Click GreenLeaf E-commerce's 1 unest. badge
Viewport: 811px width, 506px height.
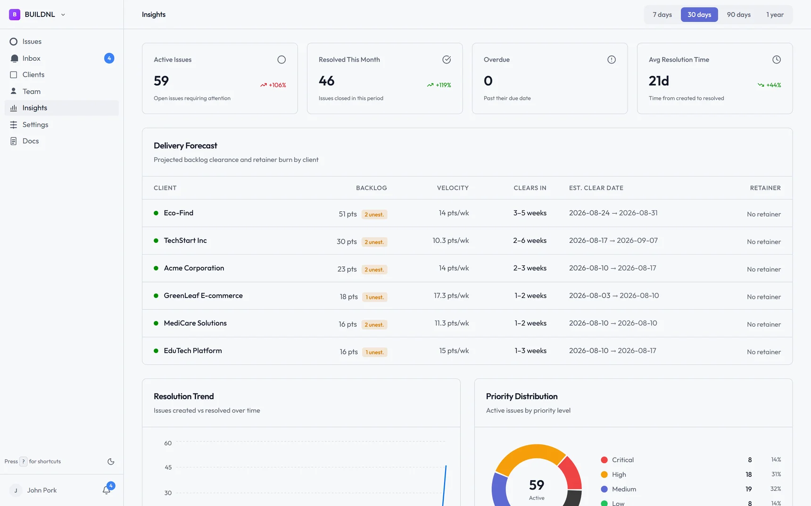[375, 297]
